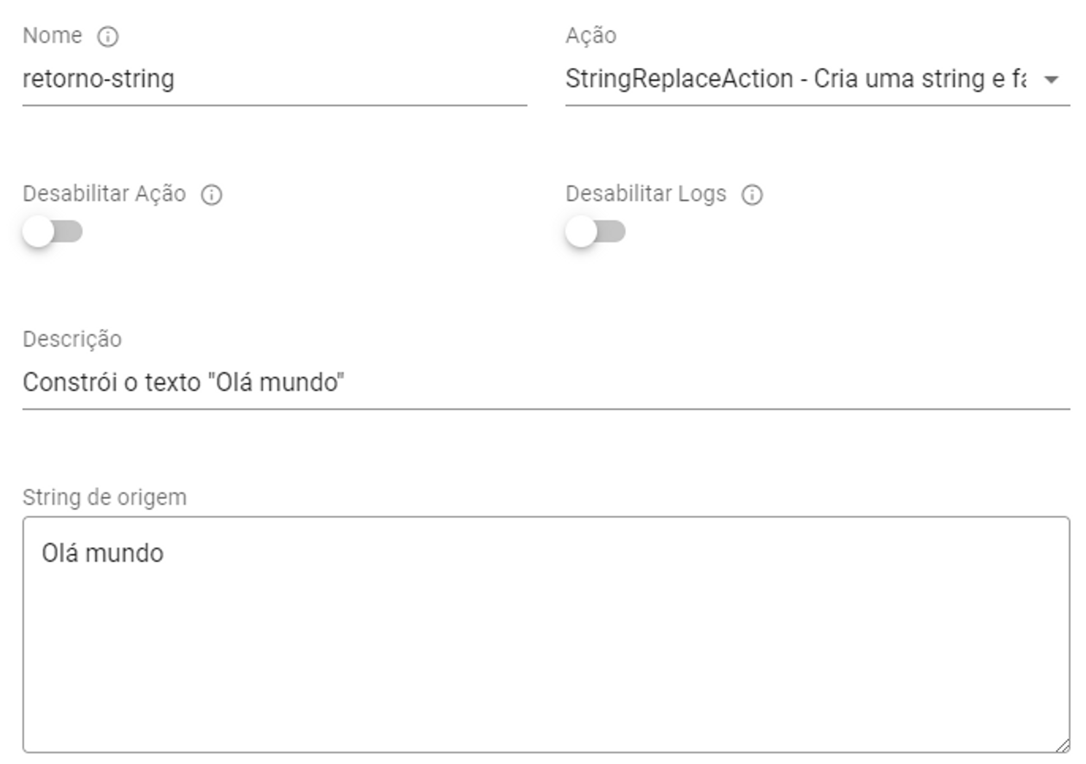The width and height of the screenshot is (1086, 764).
Task: Toggle the Desabilitar Ação switch
Action: pos(53,232)
